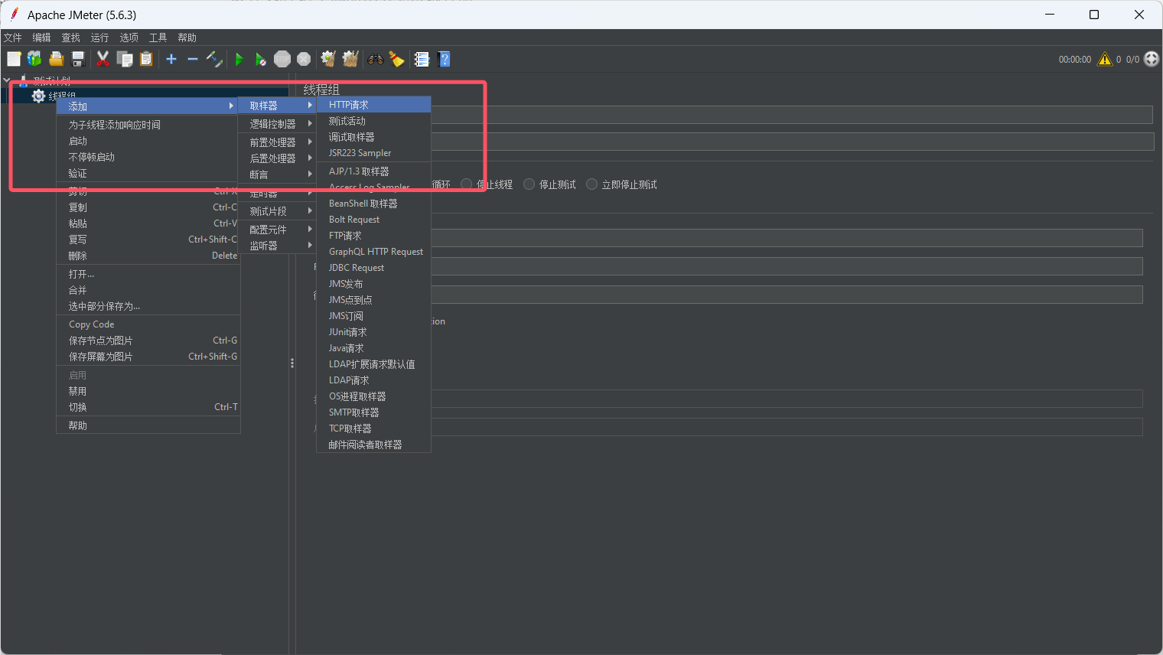Click the Help question mark icon

[x=444, y=59]
